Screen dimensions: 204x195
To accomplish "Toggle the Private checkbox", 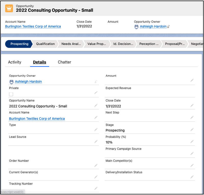I will [x=11, y=94].
